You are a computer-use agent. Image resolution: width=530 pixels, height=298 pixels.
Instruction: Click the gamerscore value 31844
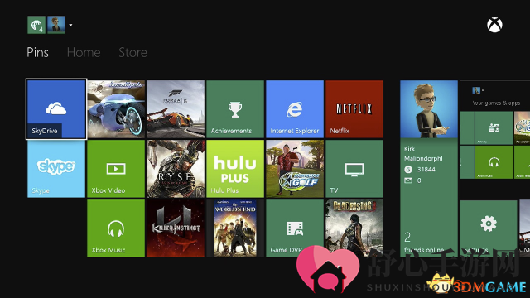pos(426,169)
